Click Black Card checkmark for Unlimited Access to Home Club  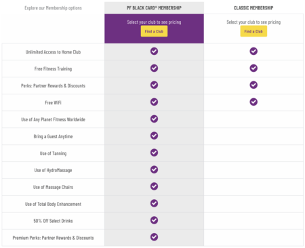(154, 51)
